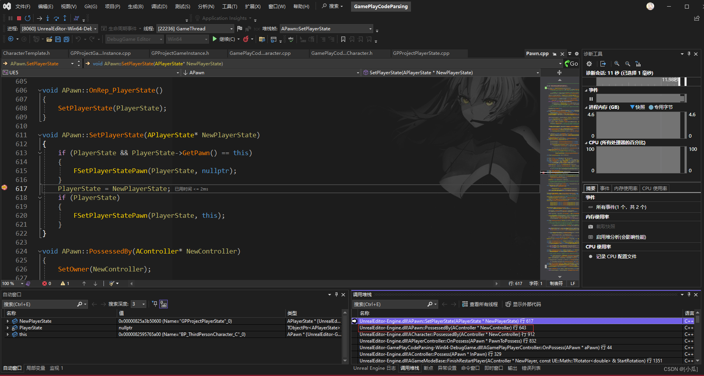Toggle bookmark icon in toolbar
The height and width of the screenshot is (376, 704).
(343, 39)
